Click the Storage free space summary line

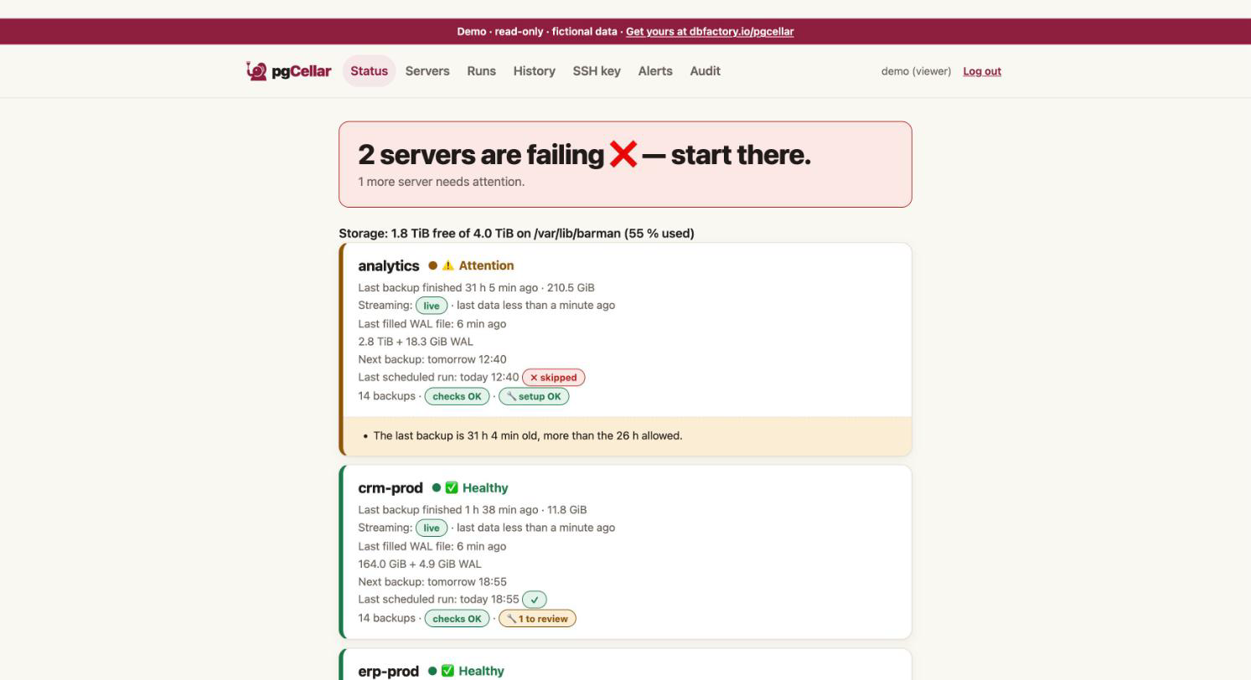click(x=516, y=233)
